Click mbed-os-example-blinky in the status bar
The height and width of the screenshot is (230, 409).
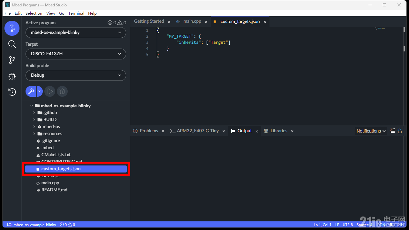pos(32,225)
